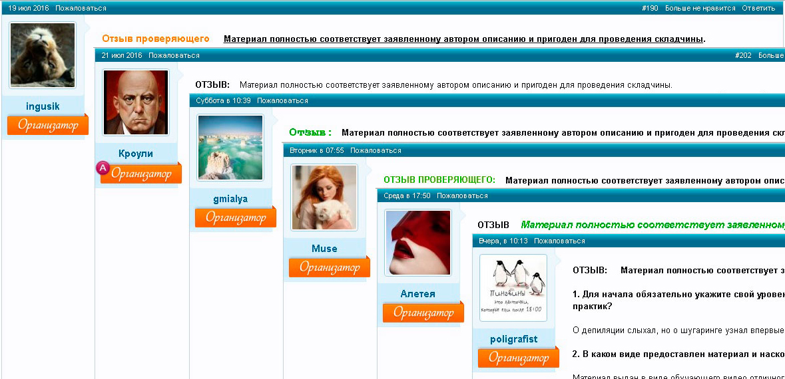Click Пожаловаться on the Среда в 17:50 post
This screenshot has height=379, width=785.
click(462, 195)
